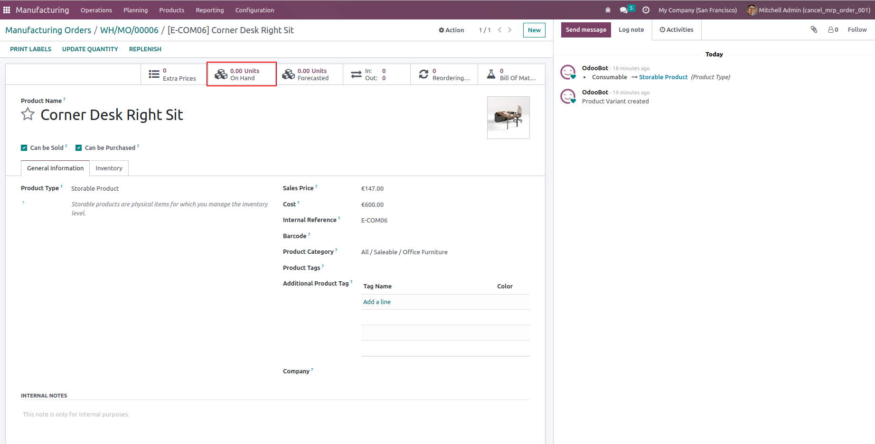Image resolution: width=875 pixels, height=444 pixels.
Task: Click the bug debug icon
Action: coord(608,10)
